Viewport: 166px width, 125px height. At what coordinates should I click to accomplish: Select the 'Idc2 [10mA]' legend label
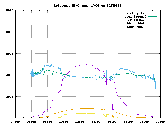point(136,27)
